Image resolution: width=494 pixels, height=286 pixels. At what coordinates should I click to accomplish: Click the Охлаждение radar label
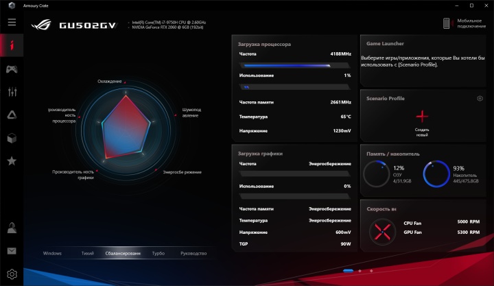point(109,81)
